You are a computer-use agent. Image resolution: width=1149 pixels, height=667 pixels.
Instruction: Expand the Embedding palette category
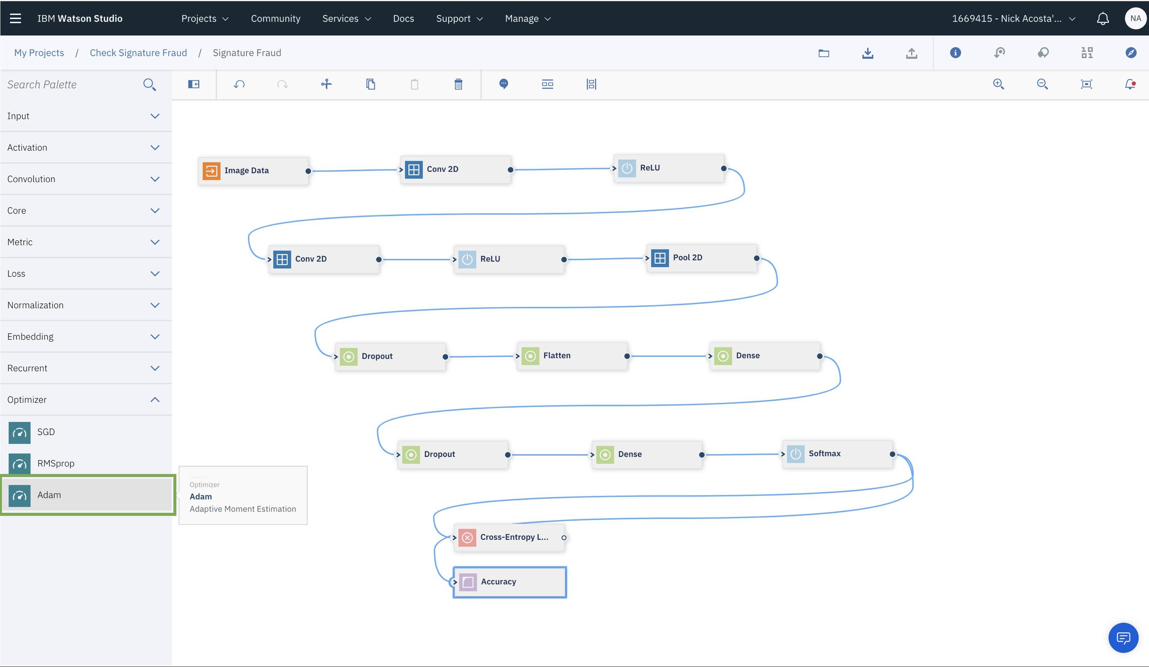(x=86, y=336)
